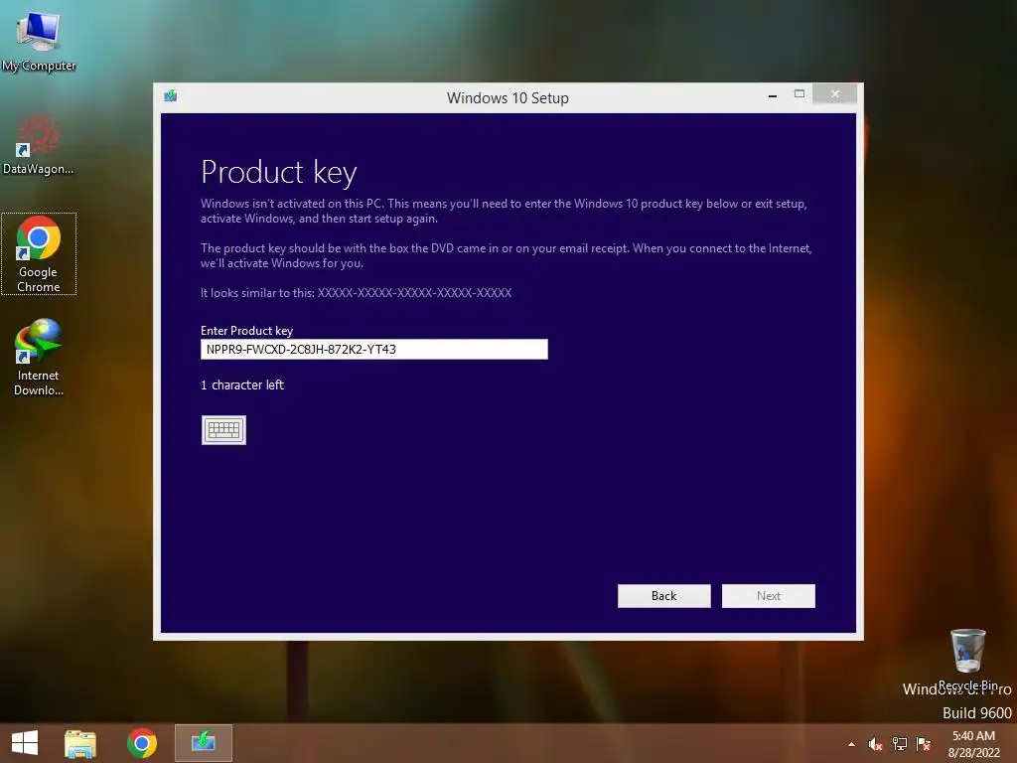
Task: Click the Product key heading
Action: tap(279, 173)
